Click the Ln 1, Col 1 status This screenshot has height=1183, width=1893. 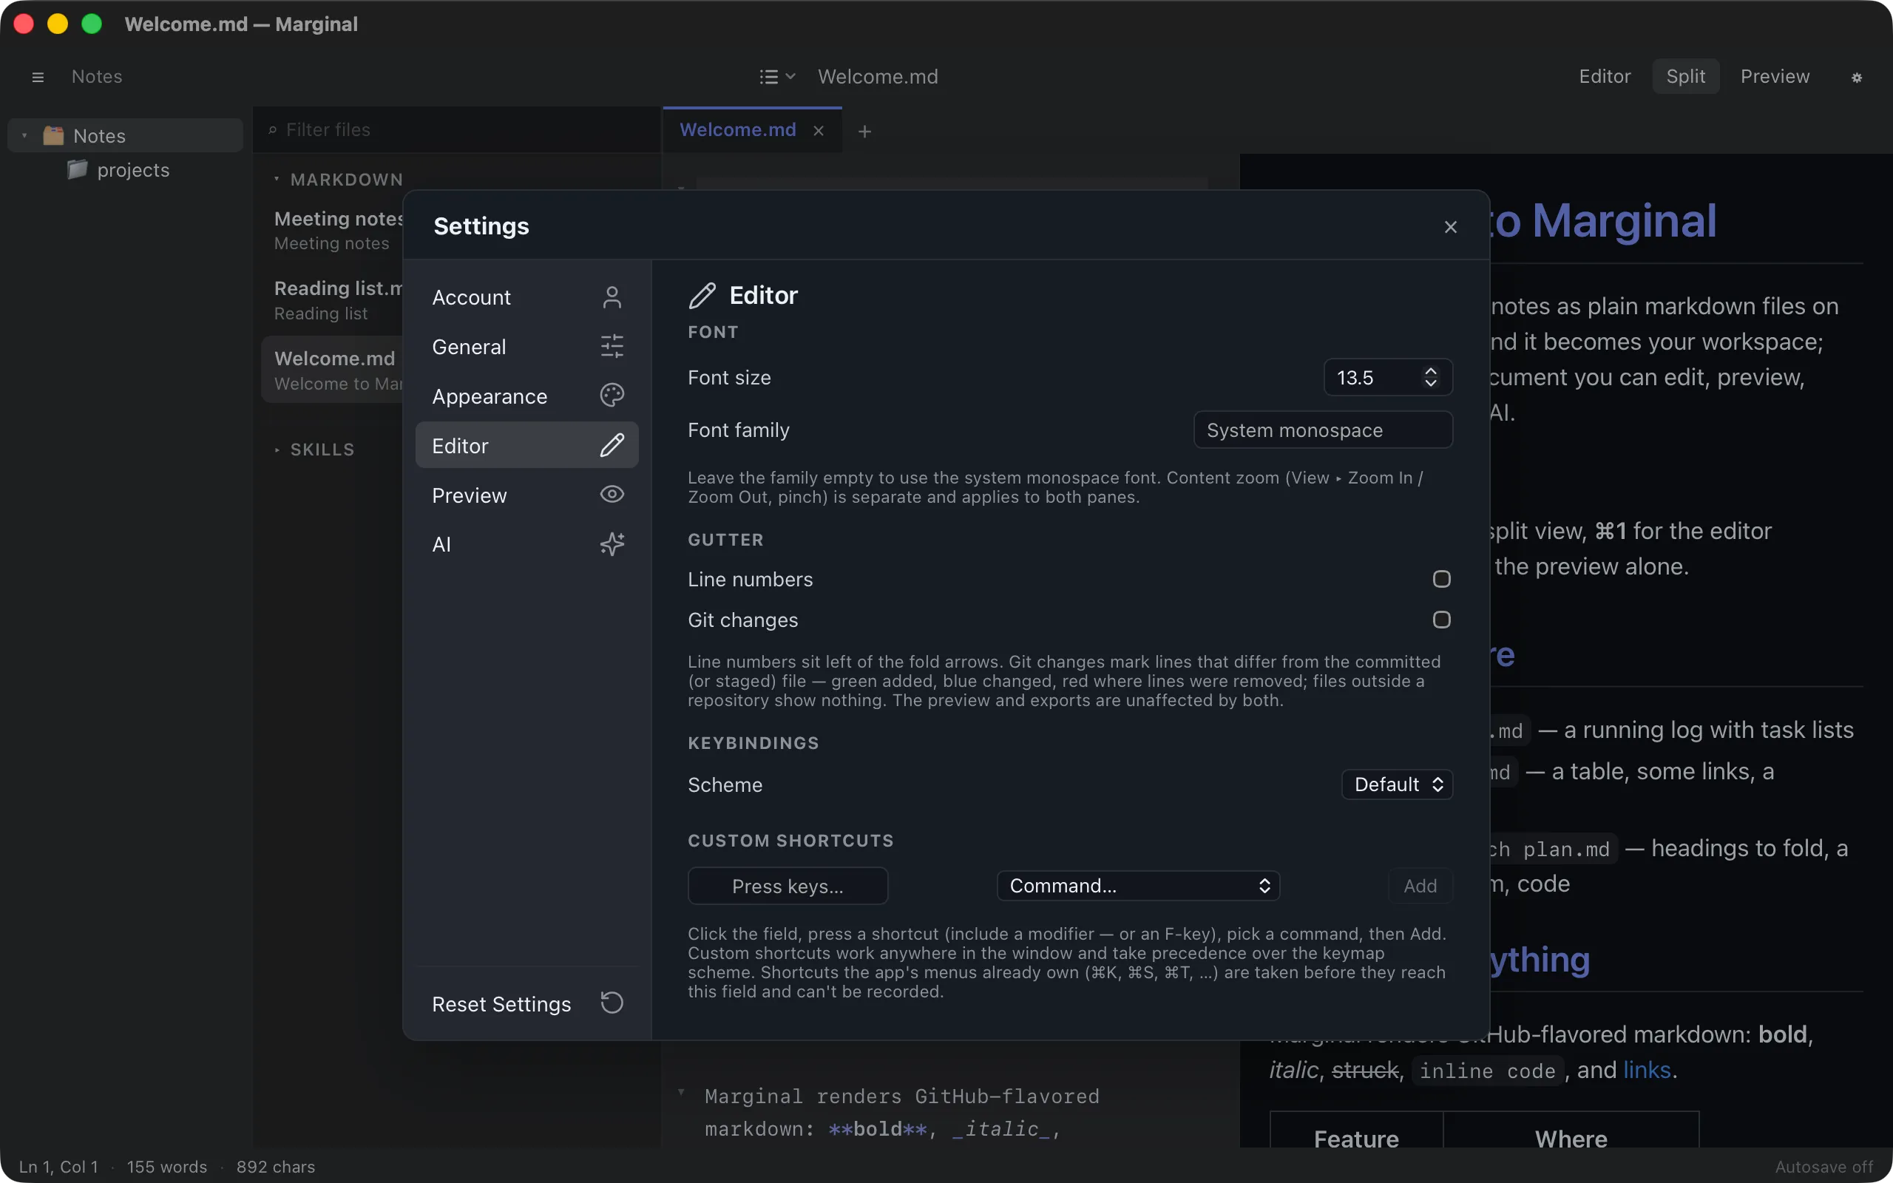pos(58,1167)
